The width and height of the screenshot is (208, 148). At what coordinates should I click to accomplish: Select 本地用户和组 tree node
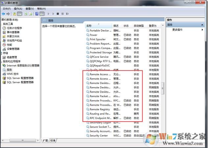(12, 41)
